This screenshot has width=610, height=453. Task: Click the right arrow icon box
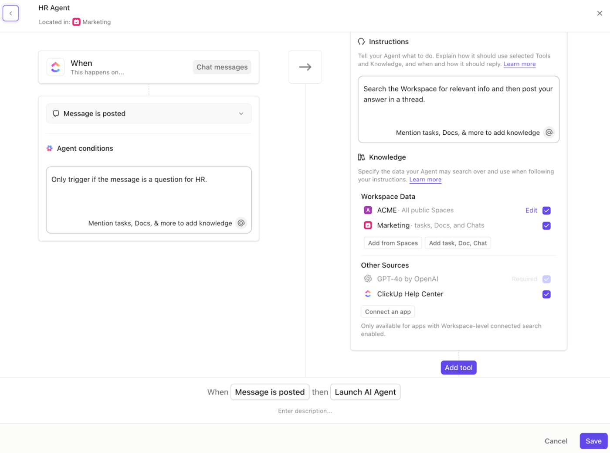coord(305,67)
